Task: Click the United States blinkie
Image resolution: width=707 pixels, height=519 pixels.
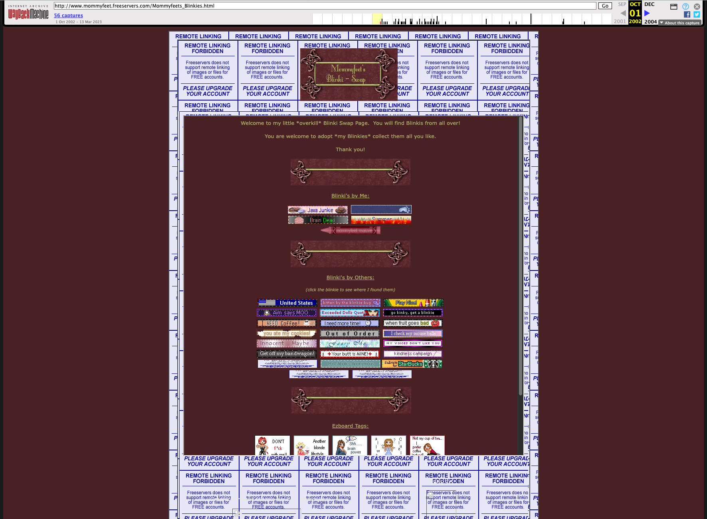Action: click(x=287, y=303)
